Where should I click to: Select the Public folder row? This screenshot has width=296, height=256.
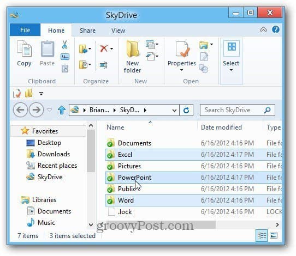(x=193, y=189)
